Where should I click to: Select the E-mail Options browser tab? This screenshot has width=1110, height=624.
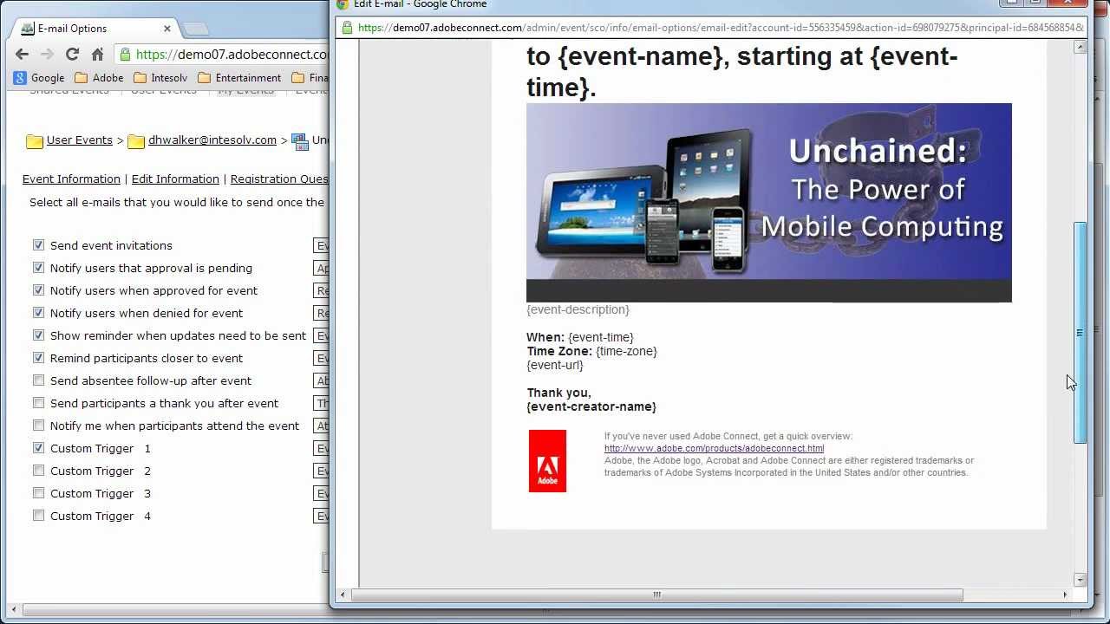point(95,29)
